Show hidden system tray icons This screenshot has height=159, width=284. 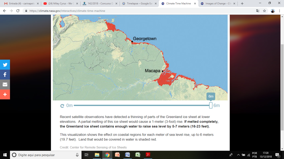[x=238, y=155]
